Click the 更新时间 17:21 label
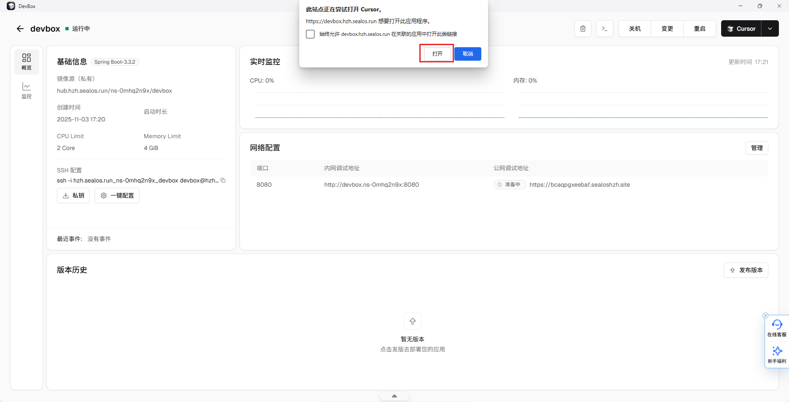This screenshot has width=789, height=402. (x=748, y=62)
